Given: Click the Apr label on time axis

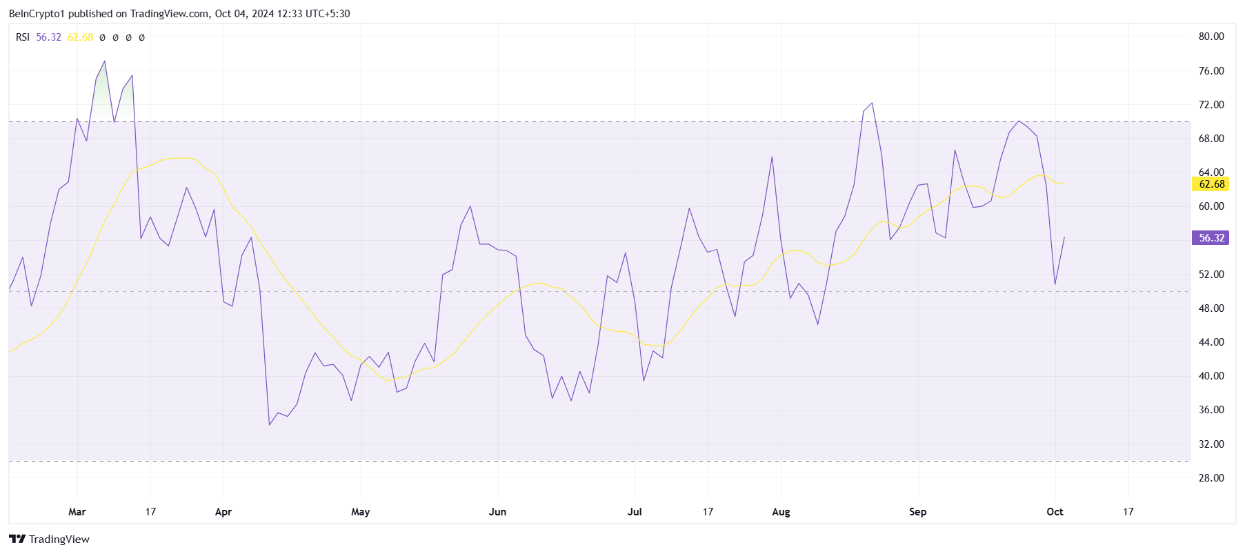Looking at the screenshot, I should (223, 512).
